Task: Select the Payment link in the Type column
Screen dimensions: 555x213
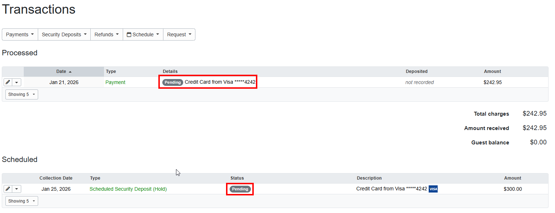Action: point(115,82)
